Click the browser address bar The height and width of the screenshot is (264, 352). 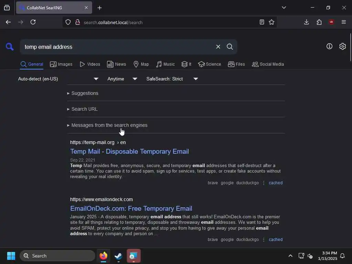tap(169, 22)
